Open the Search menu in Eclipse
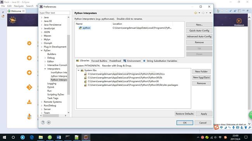252x141 pixels. click(x=30, y=6)
